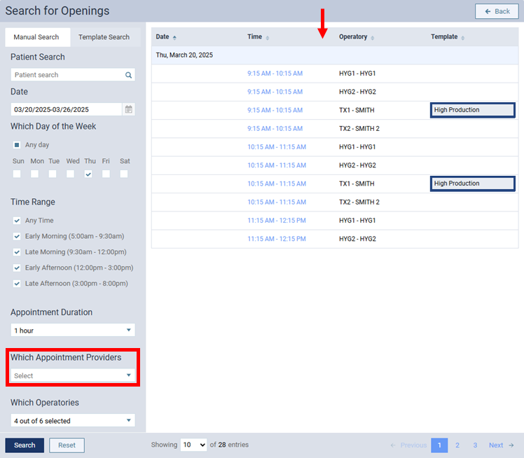
Task: Toggle the Any Time checkbox
Action: (17, 221)
